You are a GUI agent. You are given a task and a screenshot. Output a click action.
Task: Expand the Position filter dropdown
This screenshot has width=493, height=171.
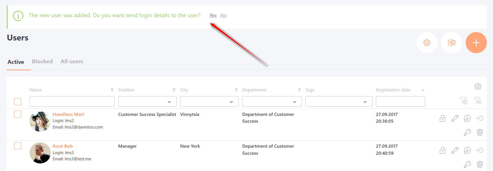(x=147, y=102)
